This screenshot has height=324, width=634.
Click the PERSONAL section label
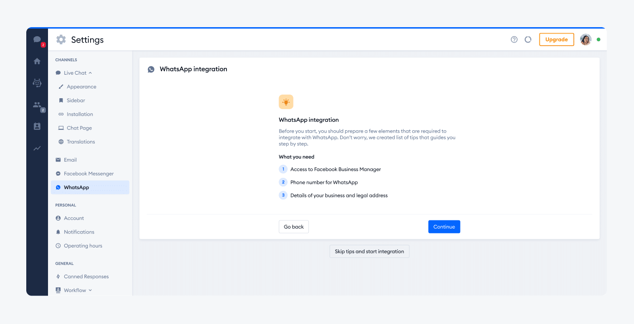coord(66,205)
